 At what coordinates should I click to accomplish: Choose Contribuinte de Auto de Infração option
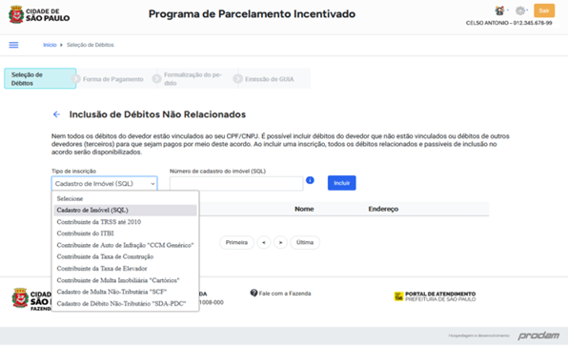(x=125, y=245)
